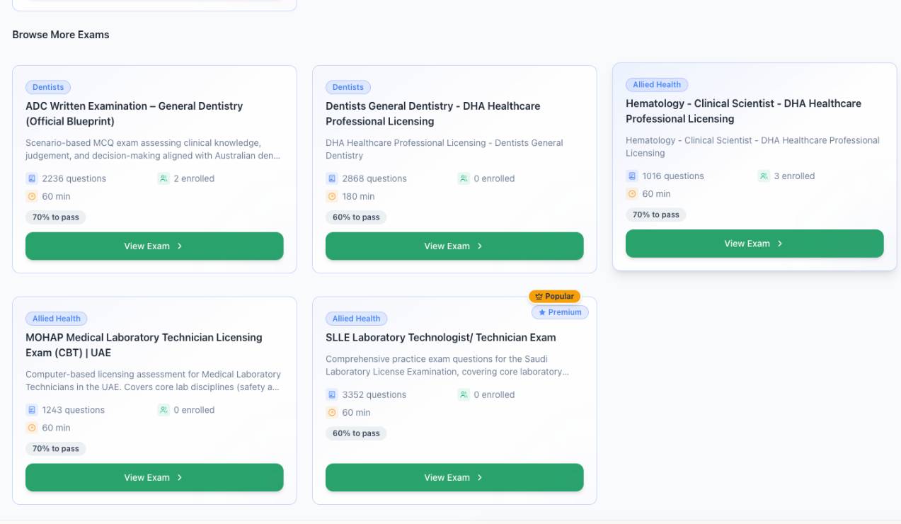Click the 3 enrolled text
This screenshot has height=524, width=901.
[x=794, y=176]
